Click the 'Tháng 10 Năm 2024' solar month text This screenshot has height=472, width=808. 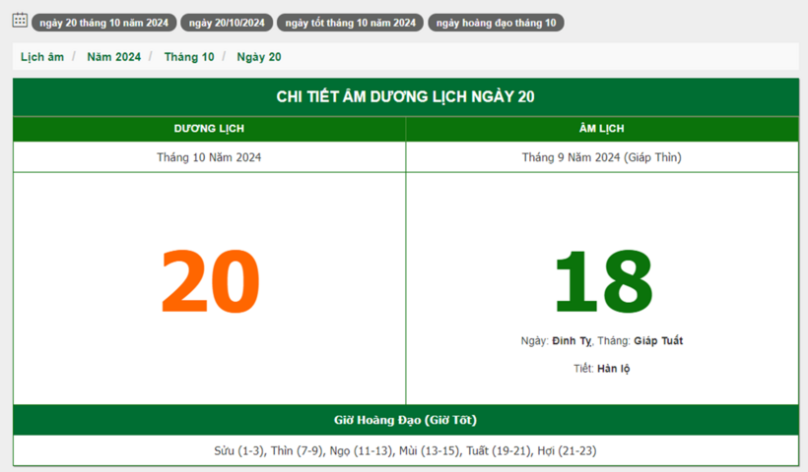(x=209, y=157)
